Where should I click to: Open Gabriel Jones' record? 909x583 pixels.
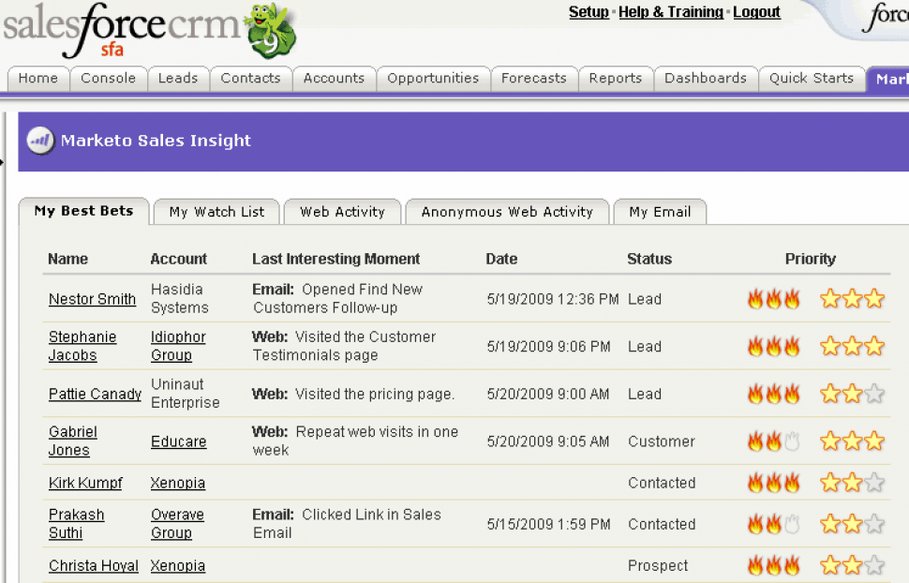point(73,441)
